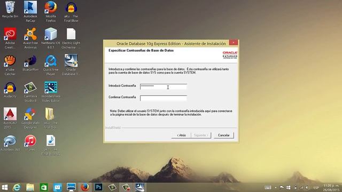
Task: Select the Camtasia Studio 8 shortcut
Action: click(x=30, y=92)
